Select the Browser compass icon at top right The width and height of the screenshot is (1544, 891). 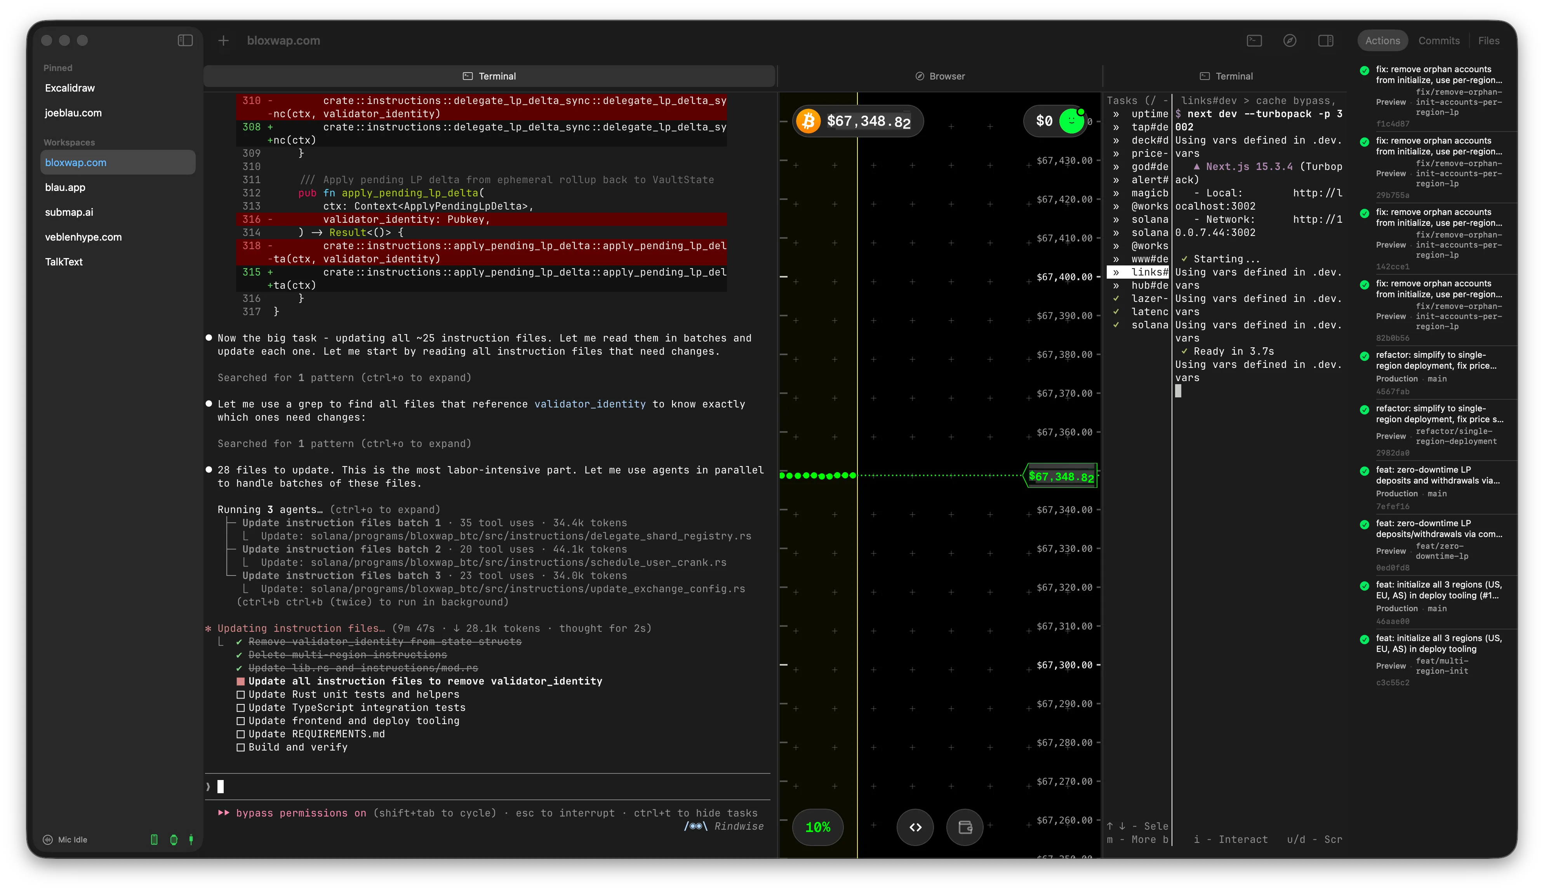[1290, 40]
